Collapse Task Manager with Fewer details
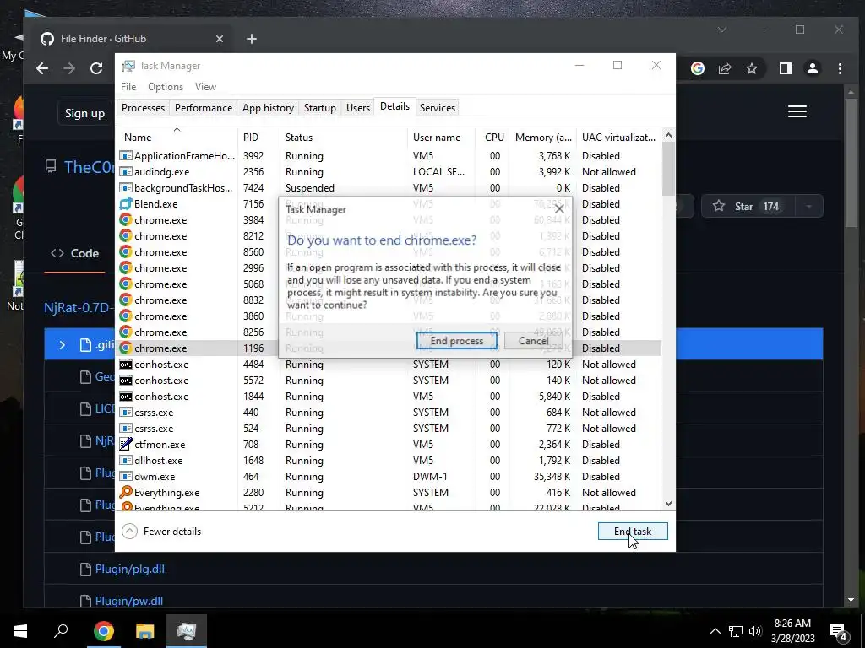Screen dimensions: 865x648 [161, 532]
